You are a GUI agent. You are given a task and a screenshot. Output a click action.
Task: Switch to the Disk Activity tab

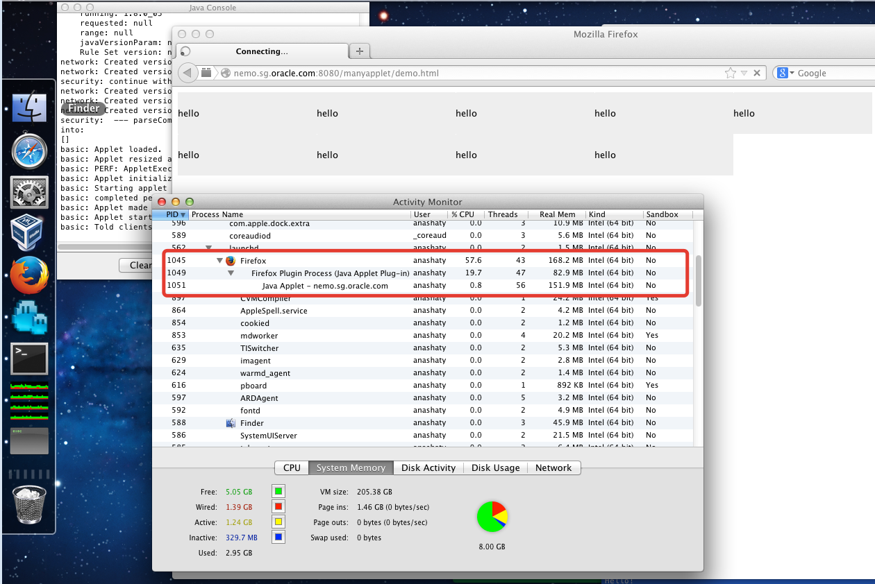pos(428,468)
